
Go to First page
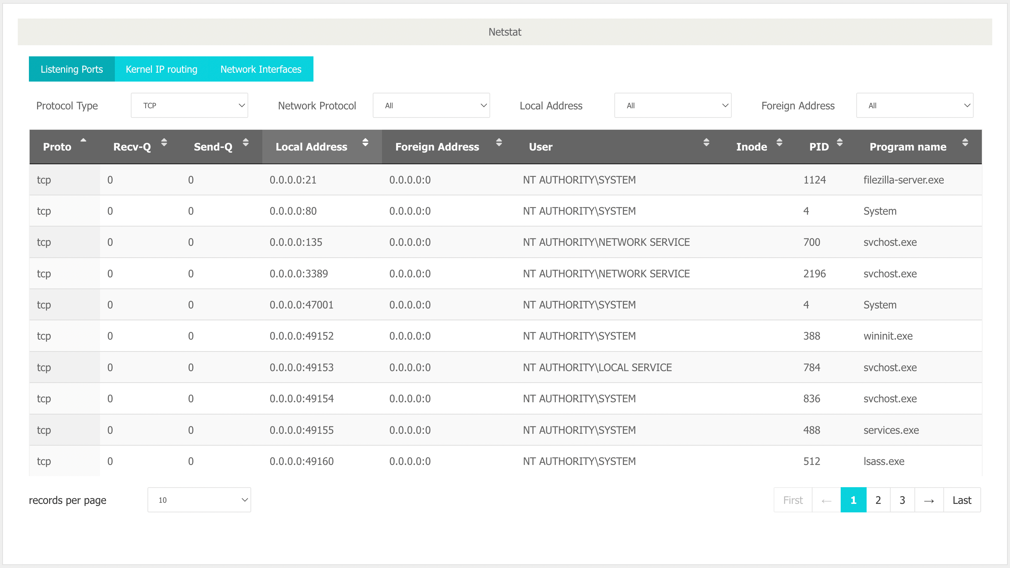pyautogui.click(x=793, y=500)
